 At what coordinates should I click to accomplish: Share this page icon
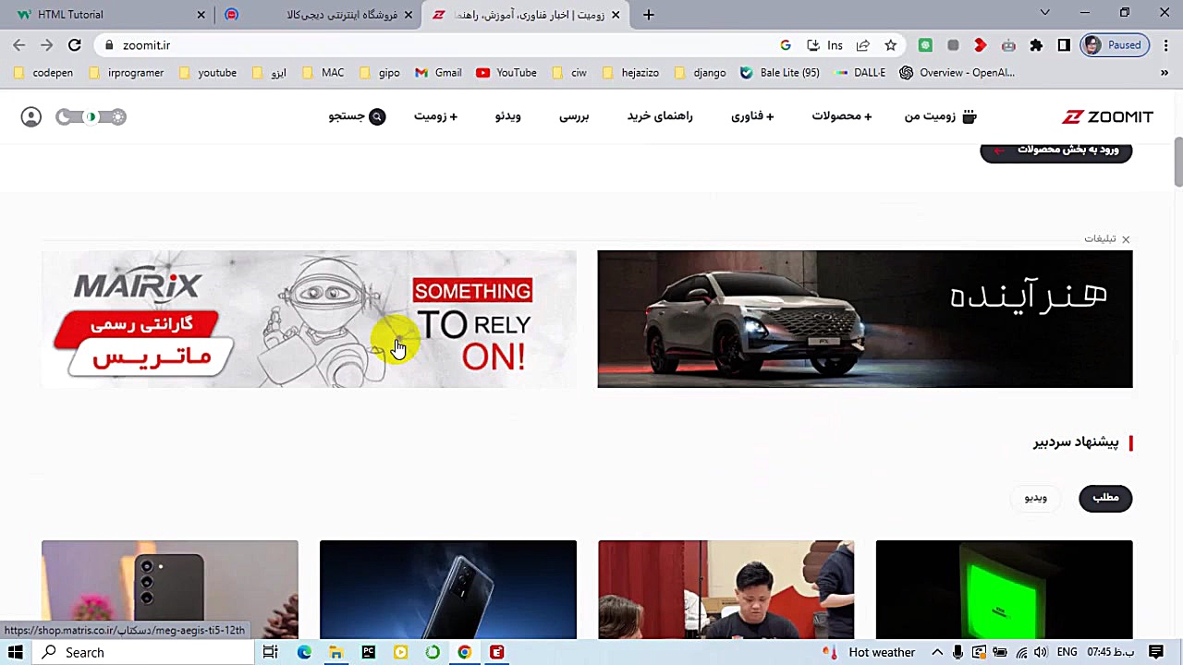(863, 45)
